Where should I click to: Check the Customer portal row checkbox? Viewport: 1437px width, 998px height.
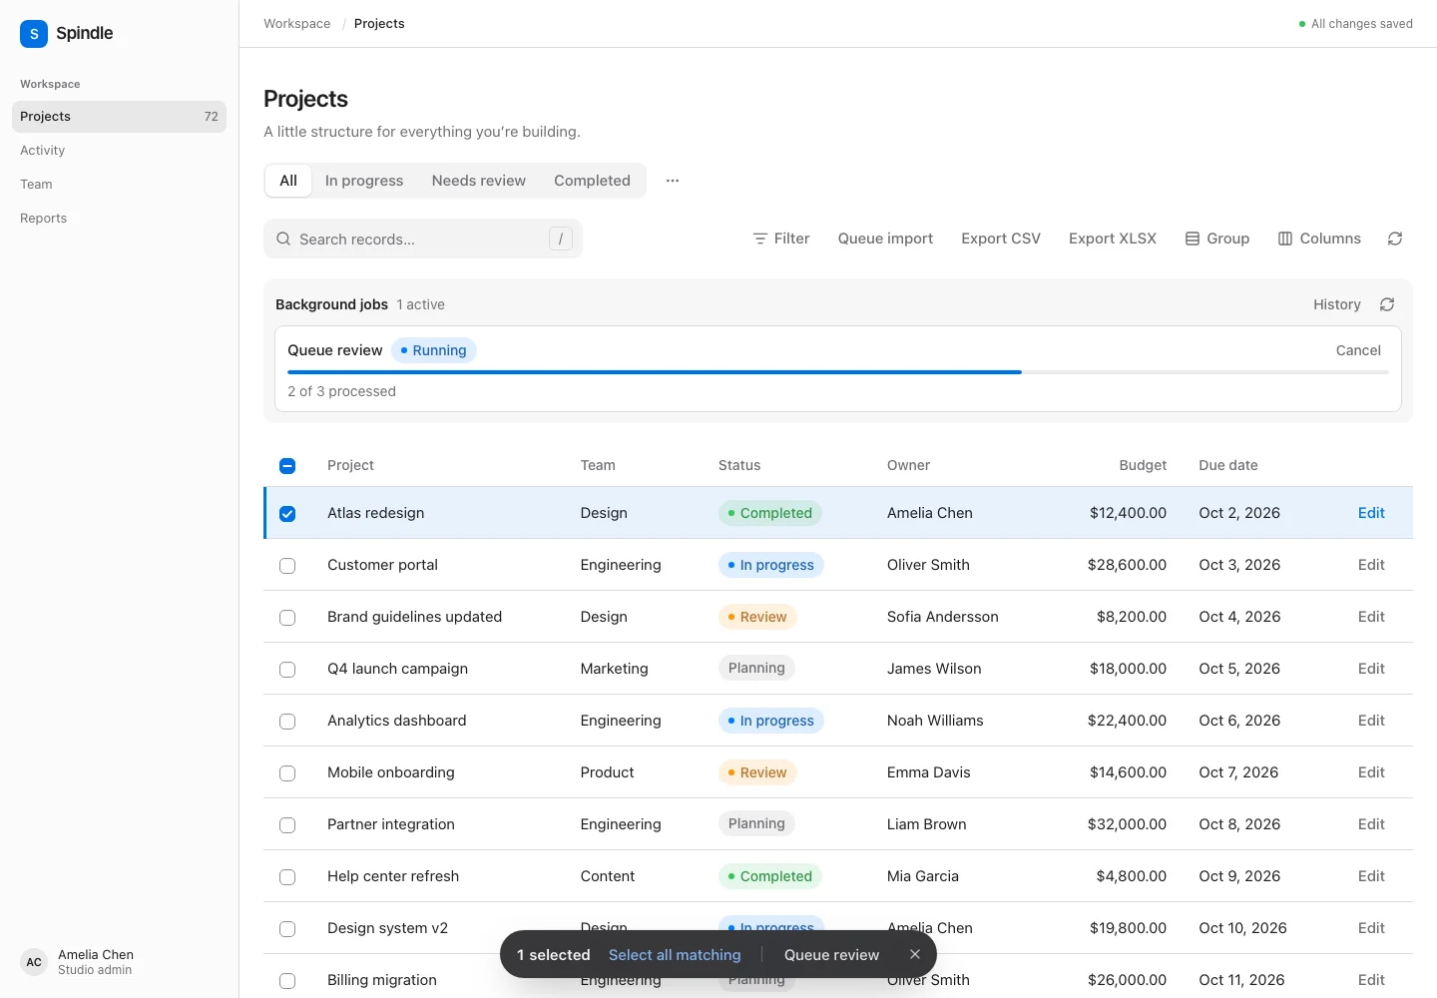pyautogui.click(x=287, y=566)
